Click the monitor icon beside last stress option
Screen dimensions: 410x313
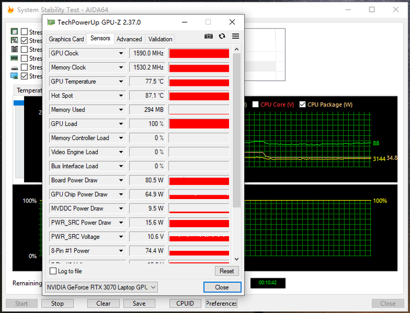pyautogui.click(x=15, y=76)
